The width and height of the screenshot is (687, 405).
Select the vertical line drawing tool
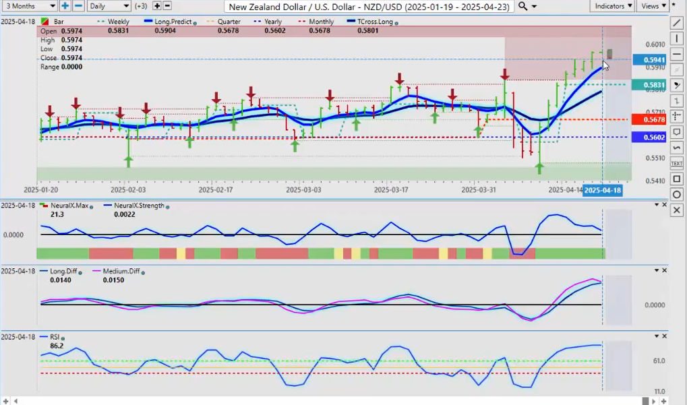click(677, 38)
